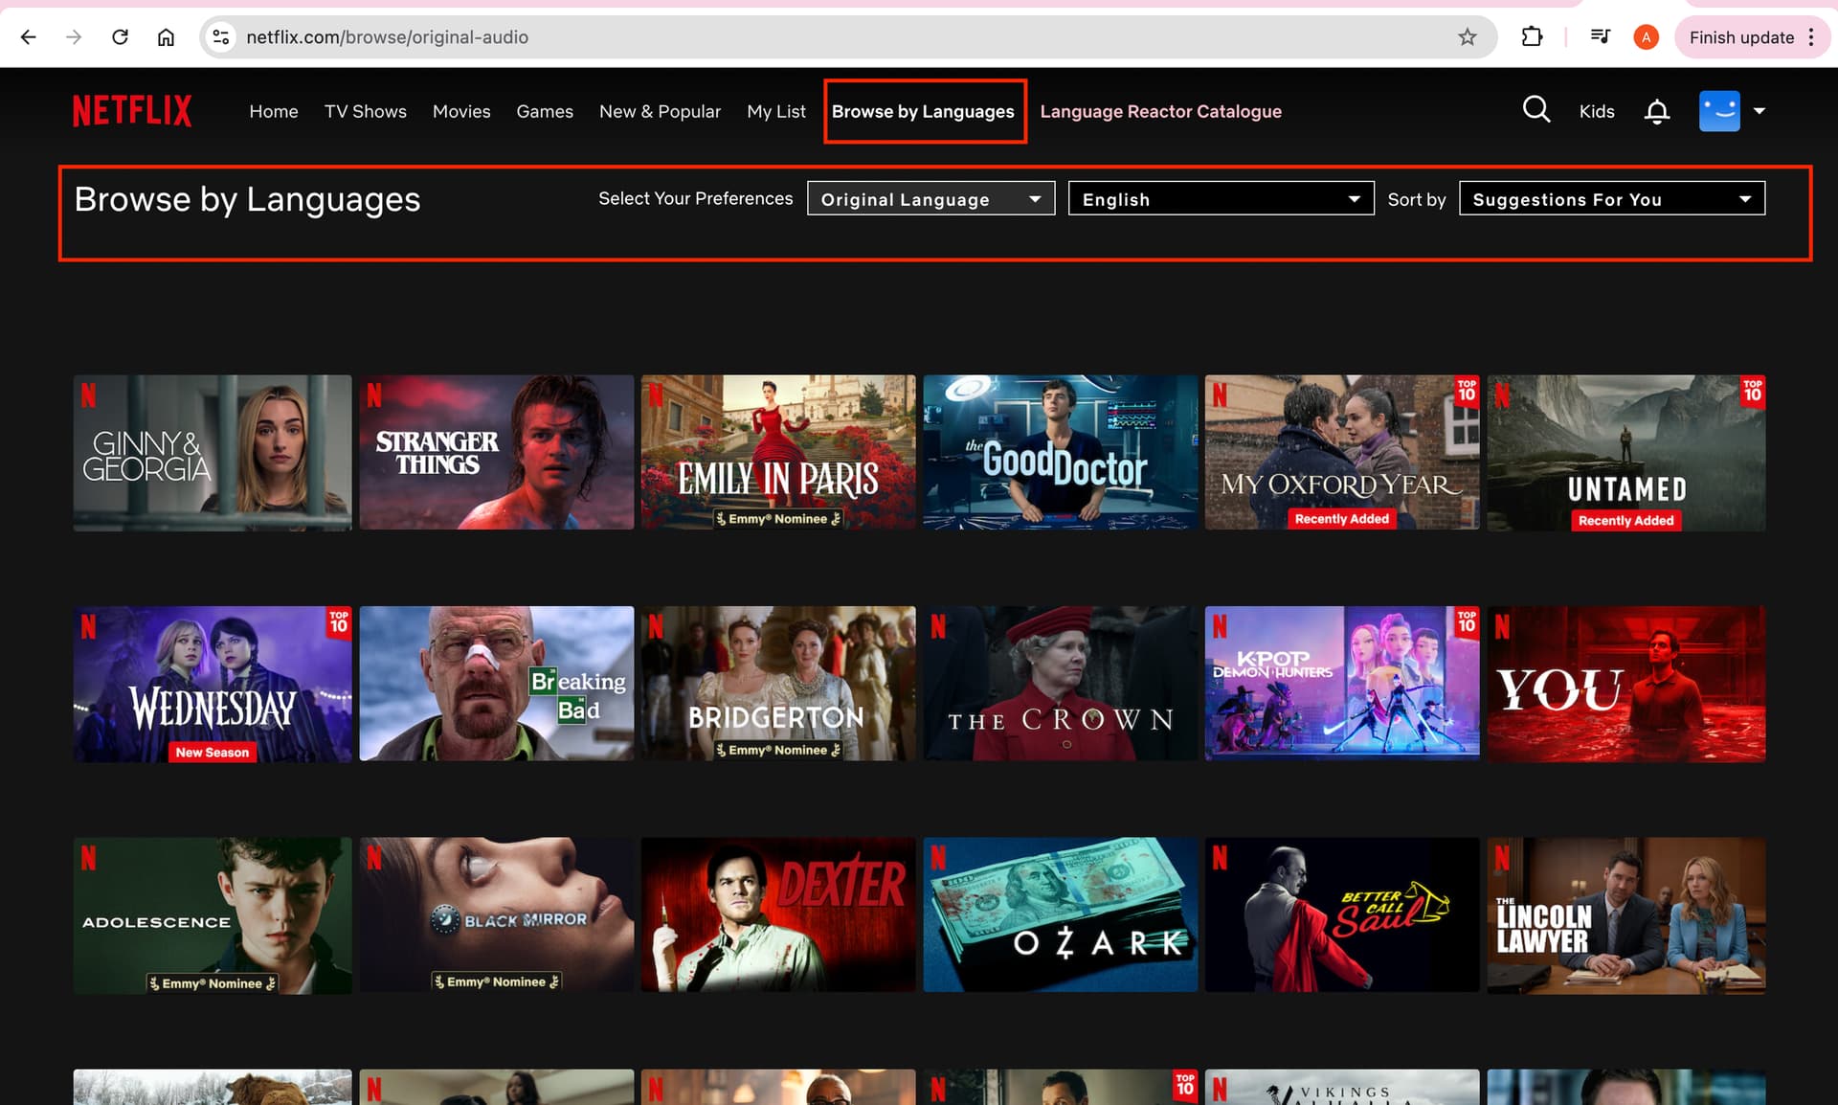Go to the Home tab
1838x1105 pixels.
coord(274,111)
